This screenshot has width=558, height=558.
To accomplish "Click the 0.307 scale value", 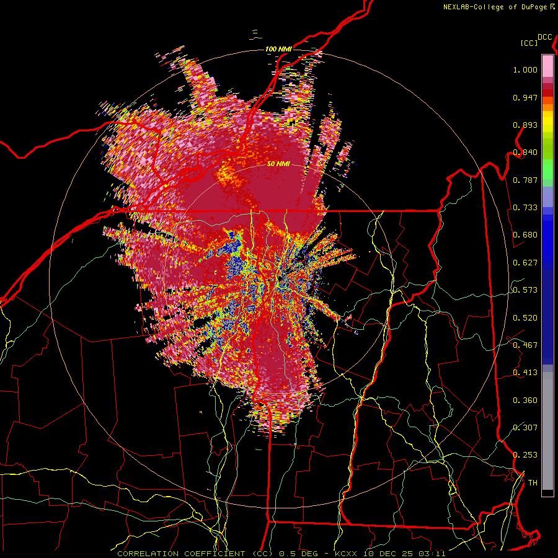I will pos(525,428).
